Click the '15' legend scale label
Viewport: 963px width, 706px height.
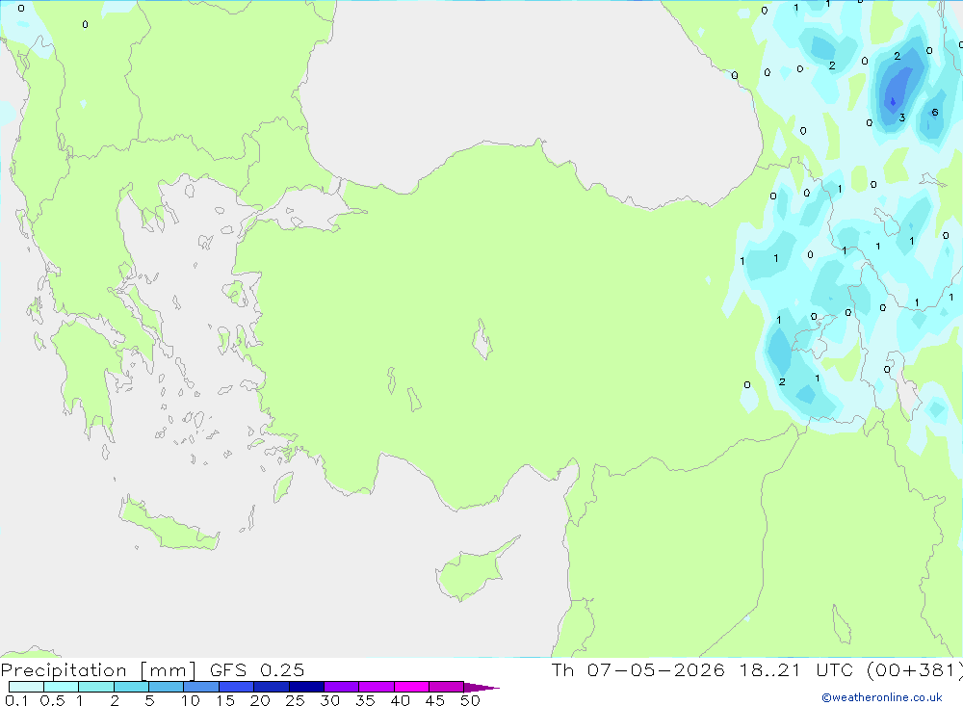point(225,700)
